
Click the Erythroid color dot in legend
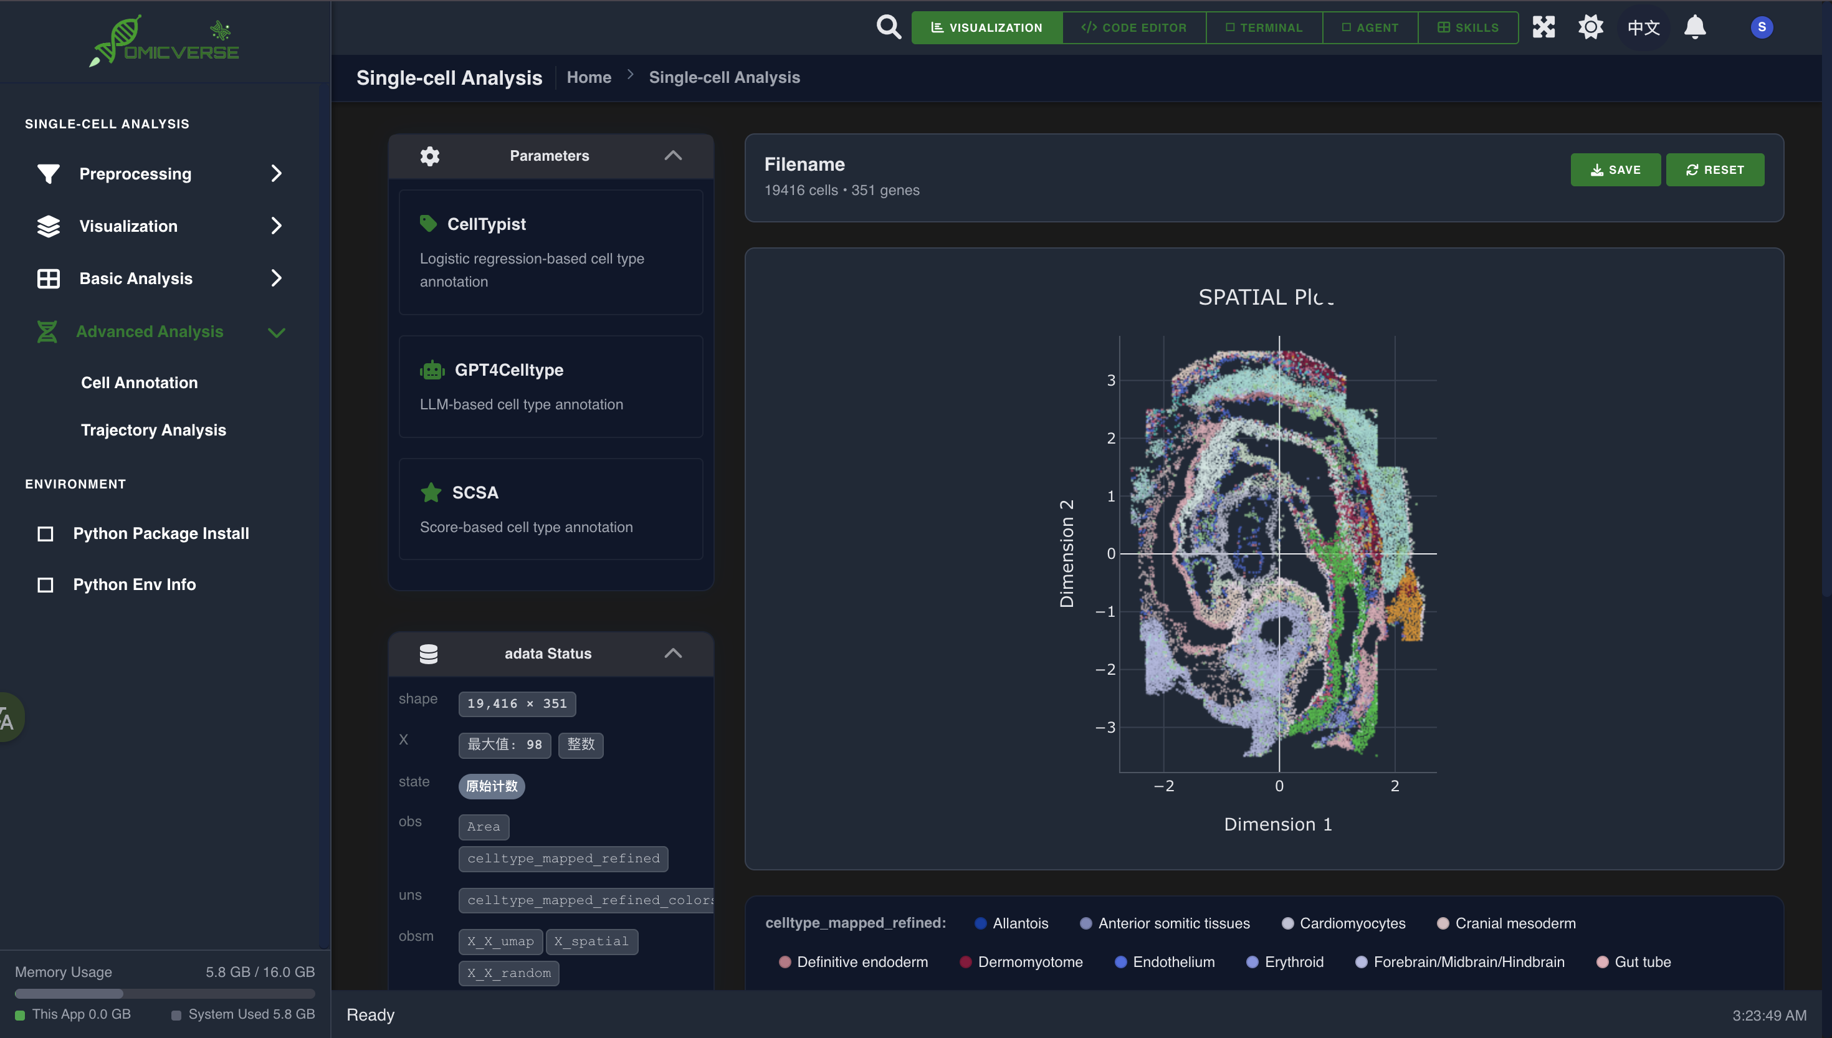[1252, 962]
